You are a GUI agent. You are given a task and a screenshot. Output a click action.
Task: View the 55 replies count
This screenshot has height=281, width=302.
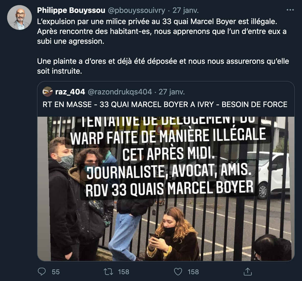[56, 272]
